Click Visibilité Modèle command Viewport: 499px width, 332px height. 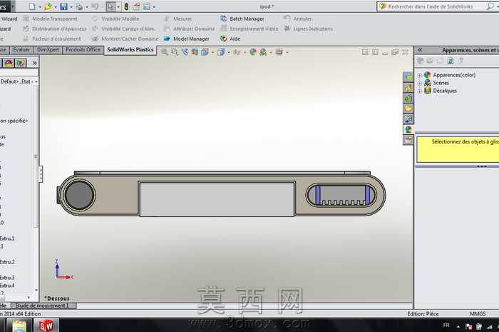coord(115,19)
